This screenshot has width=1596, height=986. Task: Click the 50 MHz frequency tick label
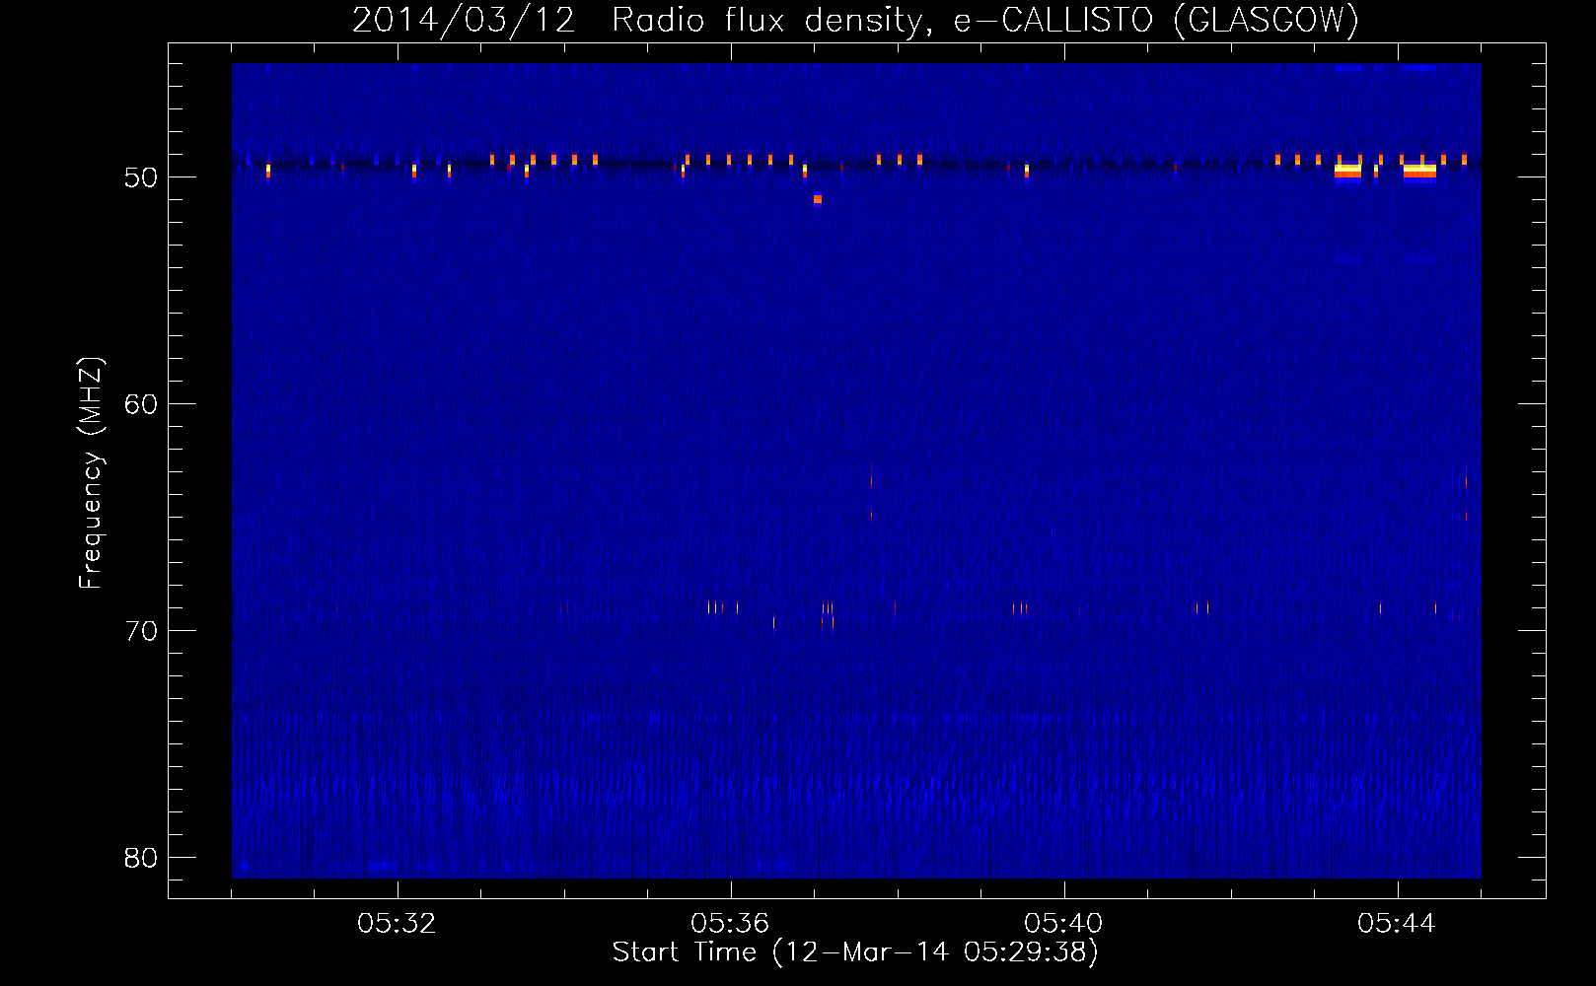click(141, 178)
